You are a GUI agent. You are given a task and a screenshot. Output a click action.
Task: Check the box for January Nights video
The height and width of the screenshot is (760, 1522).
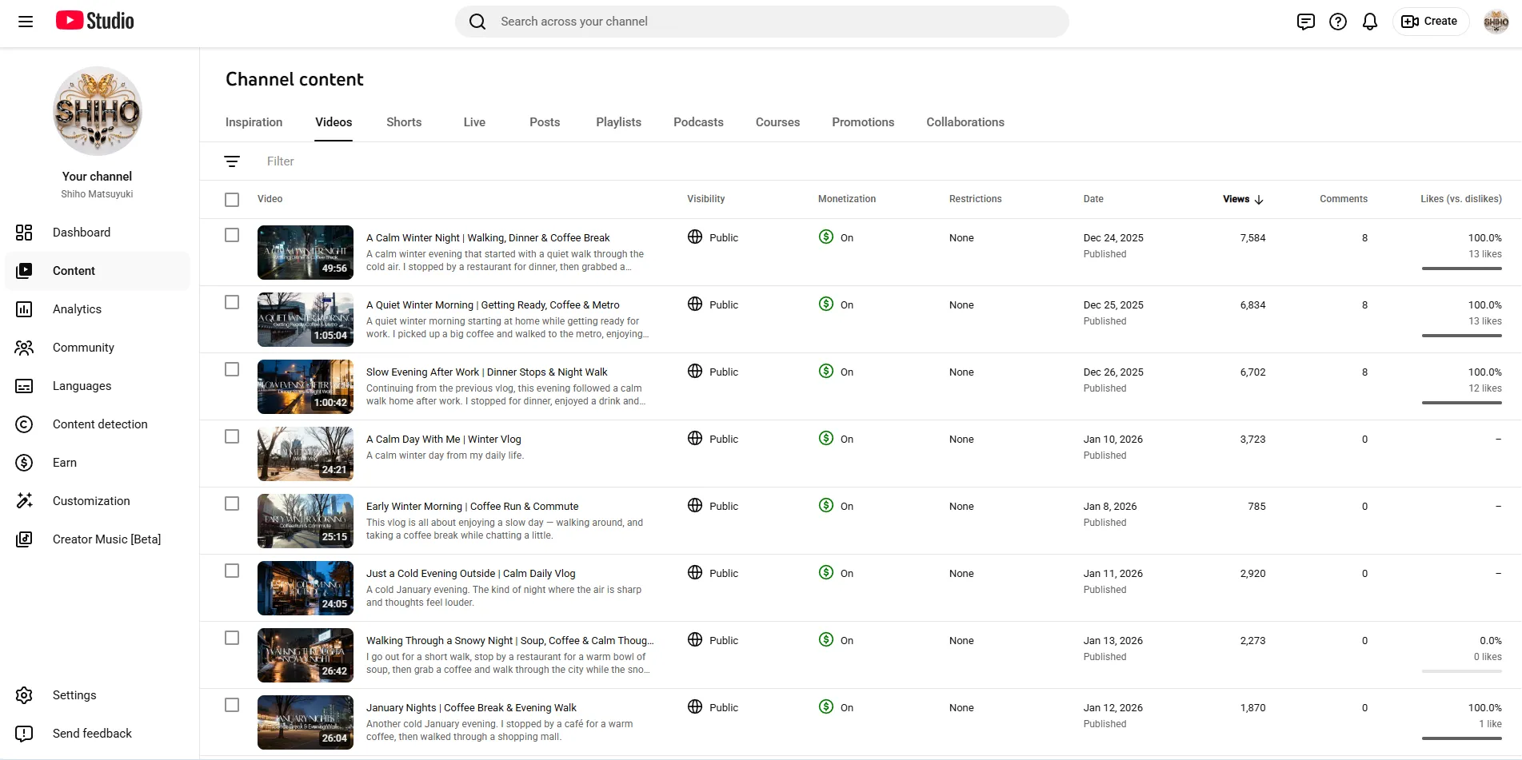tap(232, 705)
